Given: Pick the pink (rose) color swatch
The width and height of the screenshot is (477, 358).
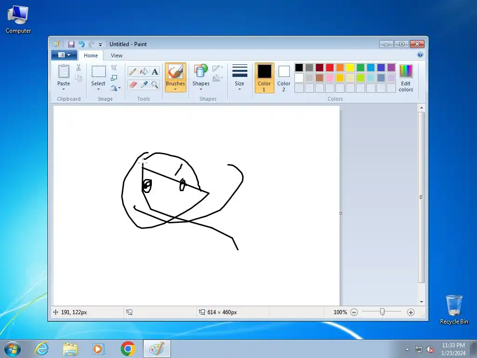Looking at the screenshot, I should click(330, 78).
